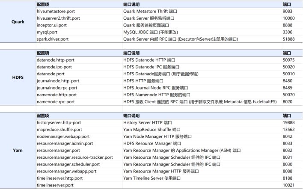Select journalnode.http-port cell
Image resolution: width=303 pixels, height=190 pixels.
point(79,81)
